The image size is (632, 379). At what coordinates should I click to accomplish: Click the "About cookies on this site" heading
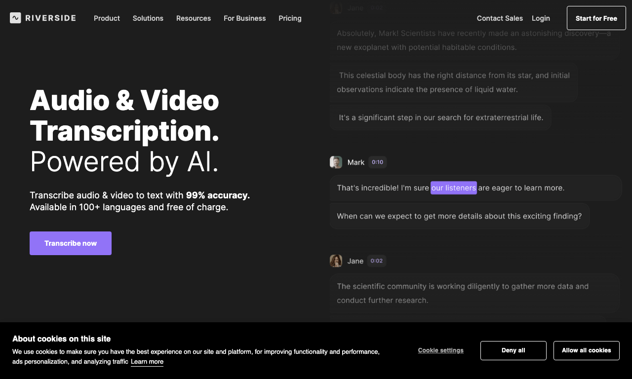[62, 339]
